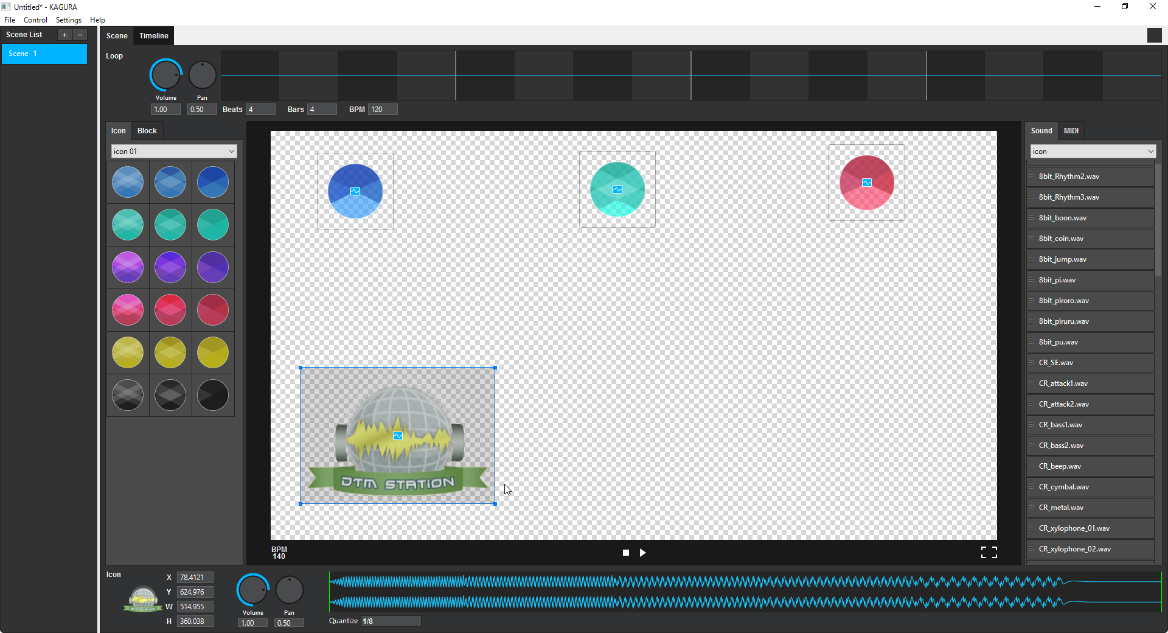This screenshot has width=1168, height=633.
Task: Choose the dark purple palette icon
Action: (x=213, y=267)
